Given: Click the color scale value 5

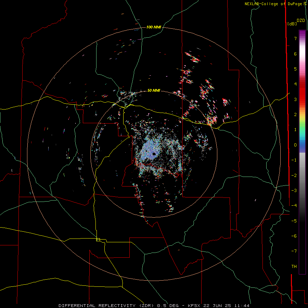Looking at the screenshot, I should pyautogui.click(x=295, y=69).
